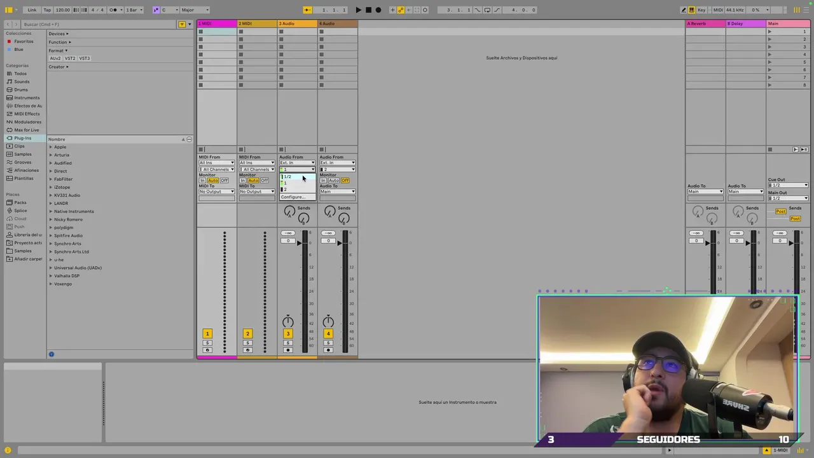Click the Send A knob on 3 Audio

click(289, 211)
